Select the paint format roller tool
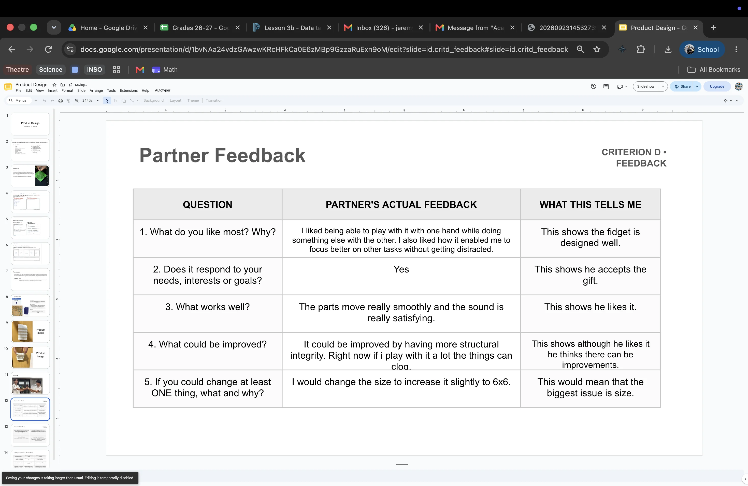This screenshot has width=748, height=486. point(68,100)
